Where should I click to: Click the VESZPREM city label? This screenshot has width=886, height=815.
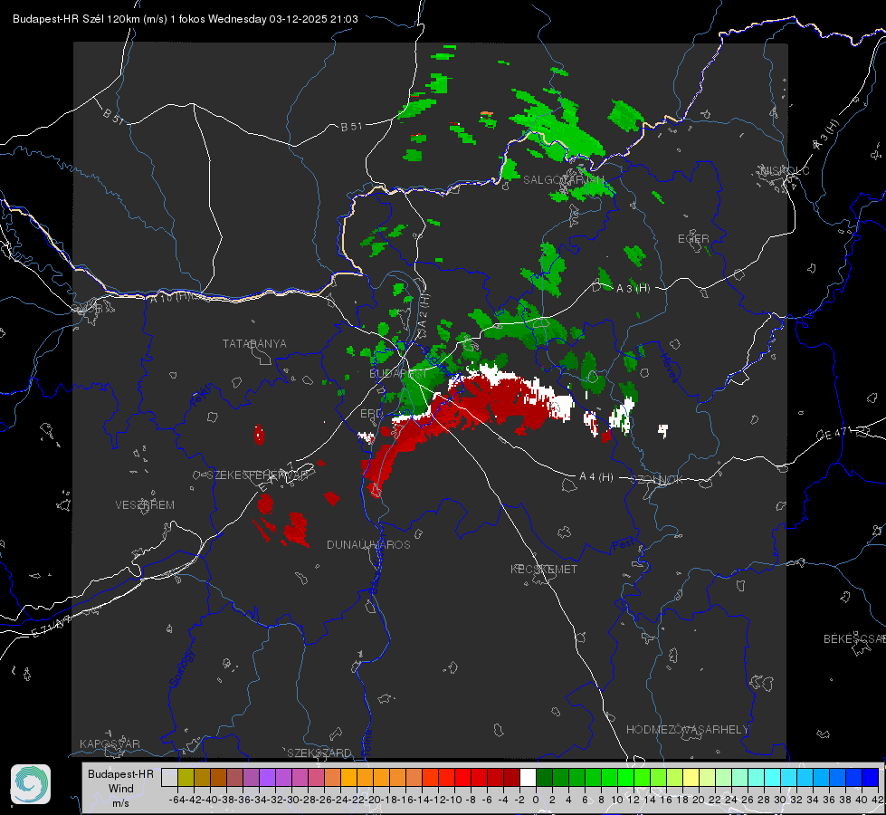(x=145, y=504)
